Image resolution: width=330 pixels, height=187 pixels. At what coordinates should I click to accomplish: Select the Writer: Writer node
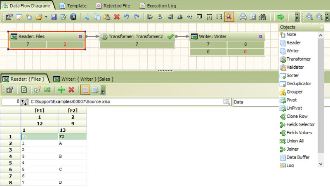point(227,44)
